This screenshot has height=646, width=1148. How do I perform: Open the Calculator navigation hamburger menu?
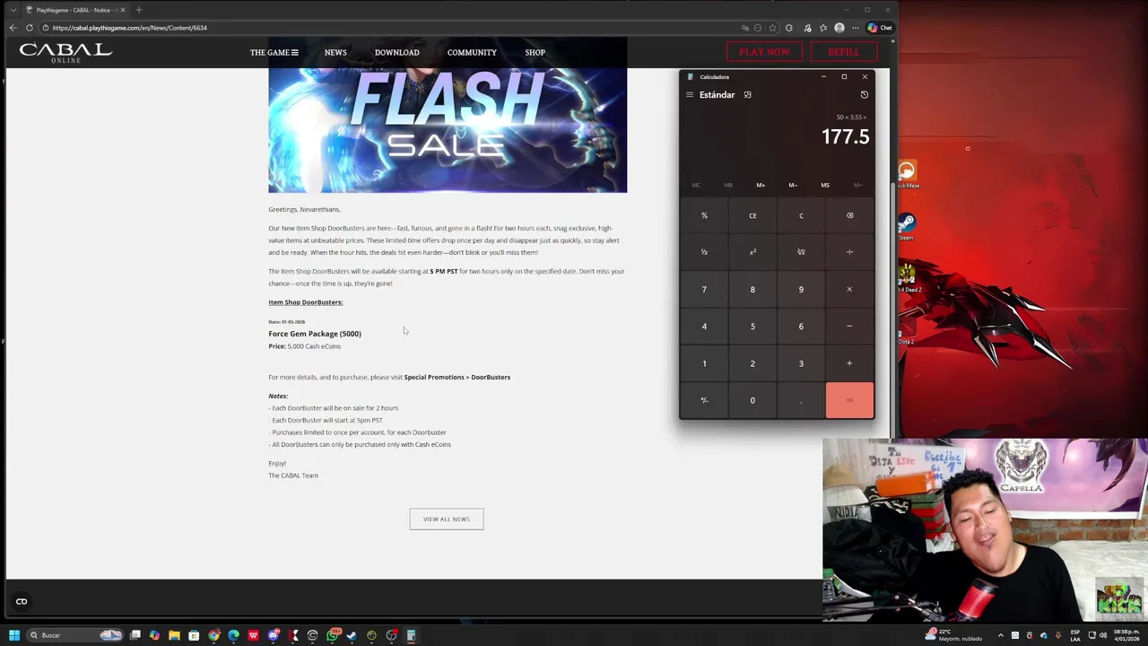tap(690, 94)
